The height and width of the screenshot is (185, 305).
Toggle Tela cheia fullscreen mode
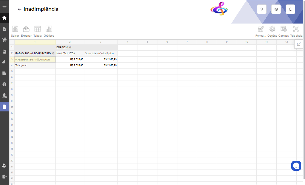(x=296, y=29)
